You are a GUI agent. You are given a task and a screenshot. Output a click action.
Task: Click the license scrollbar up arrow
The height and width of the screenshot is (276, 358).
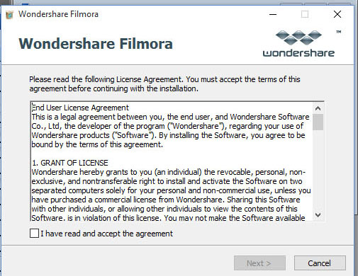tap(318, 108)
